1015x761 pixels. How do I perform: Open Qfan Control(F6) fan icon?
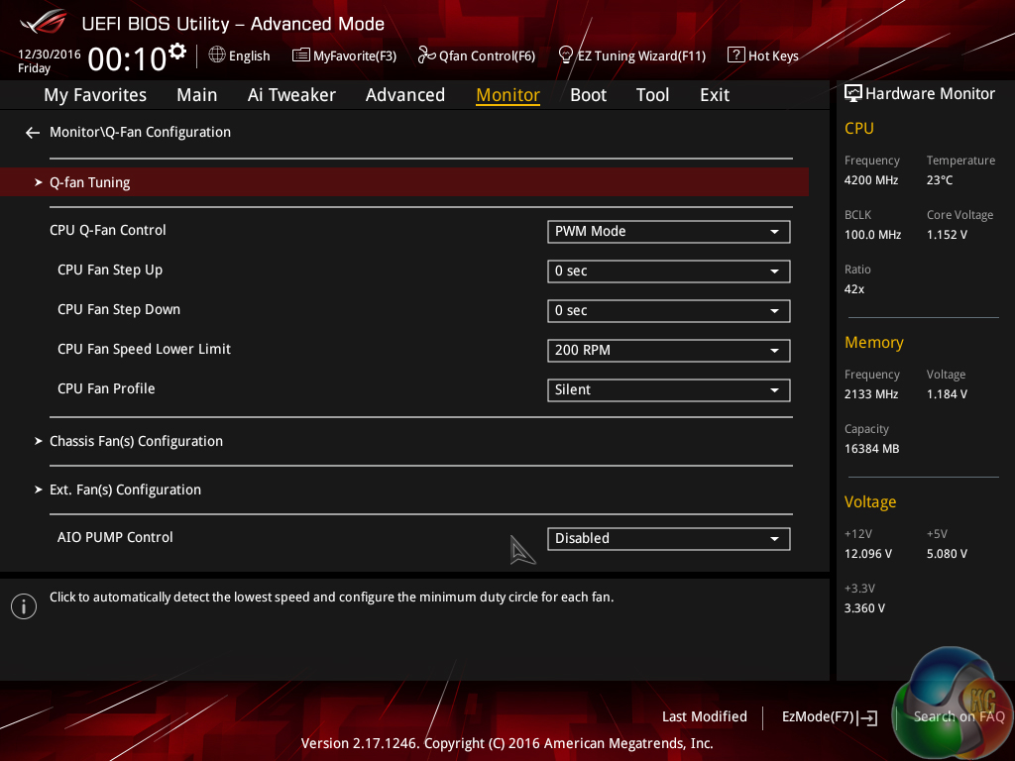tap(427, 55)
